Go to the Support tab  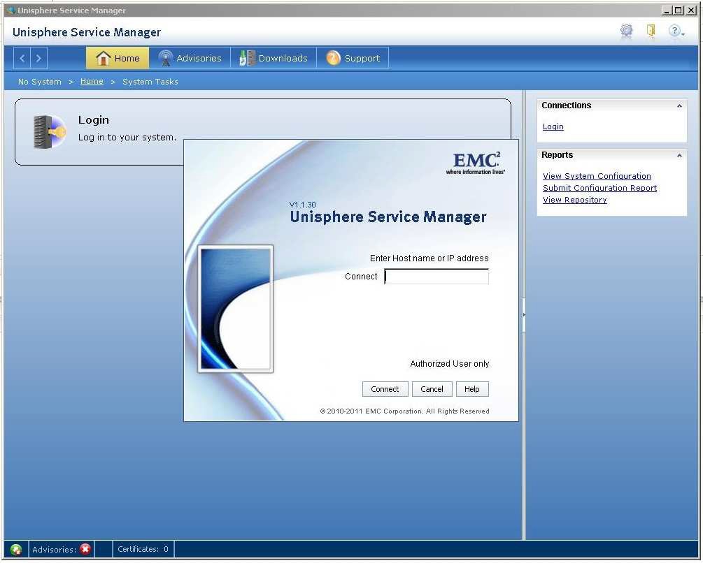coord(353,58)
